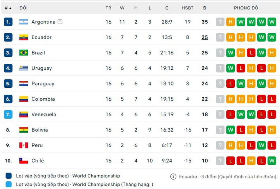This screenshot has width=280, height=189.
Task: Click the TR matches played column header
Action: (x=108, y=8)
